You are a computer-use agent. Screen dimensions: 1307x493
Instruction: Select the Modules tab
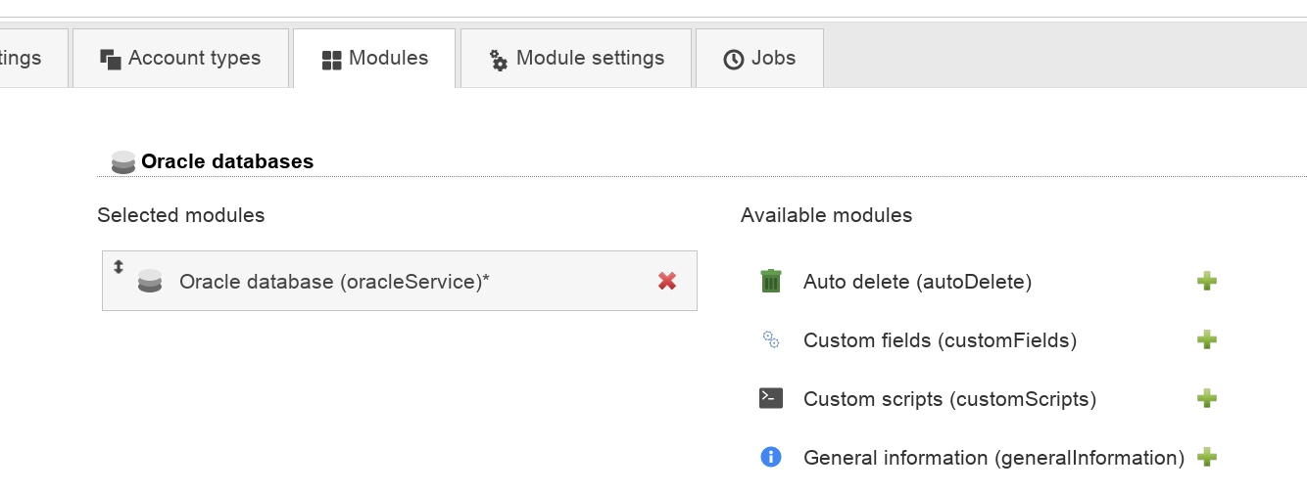374,59
